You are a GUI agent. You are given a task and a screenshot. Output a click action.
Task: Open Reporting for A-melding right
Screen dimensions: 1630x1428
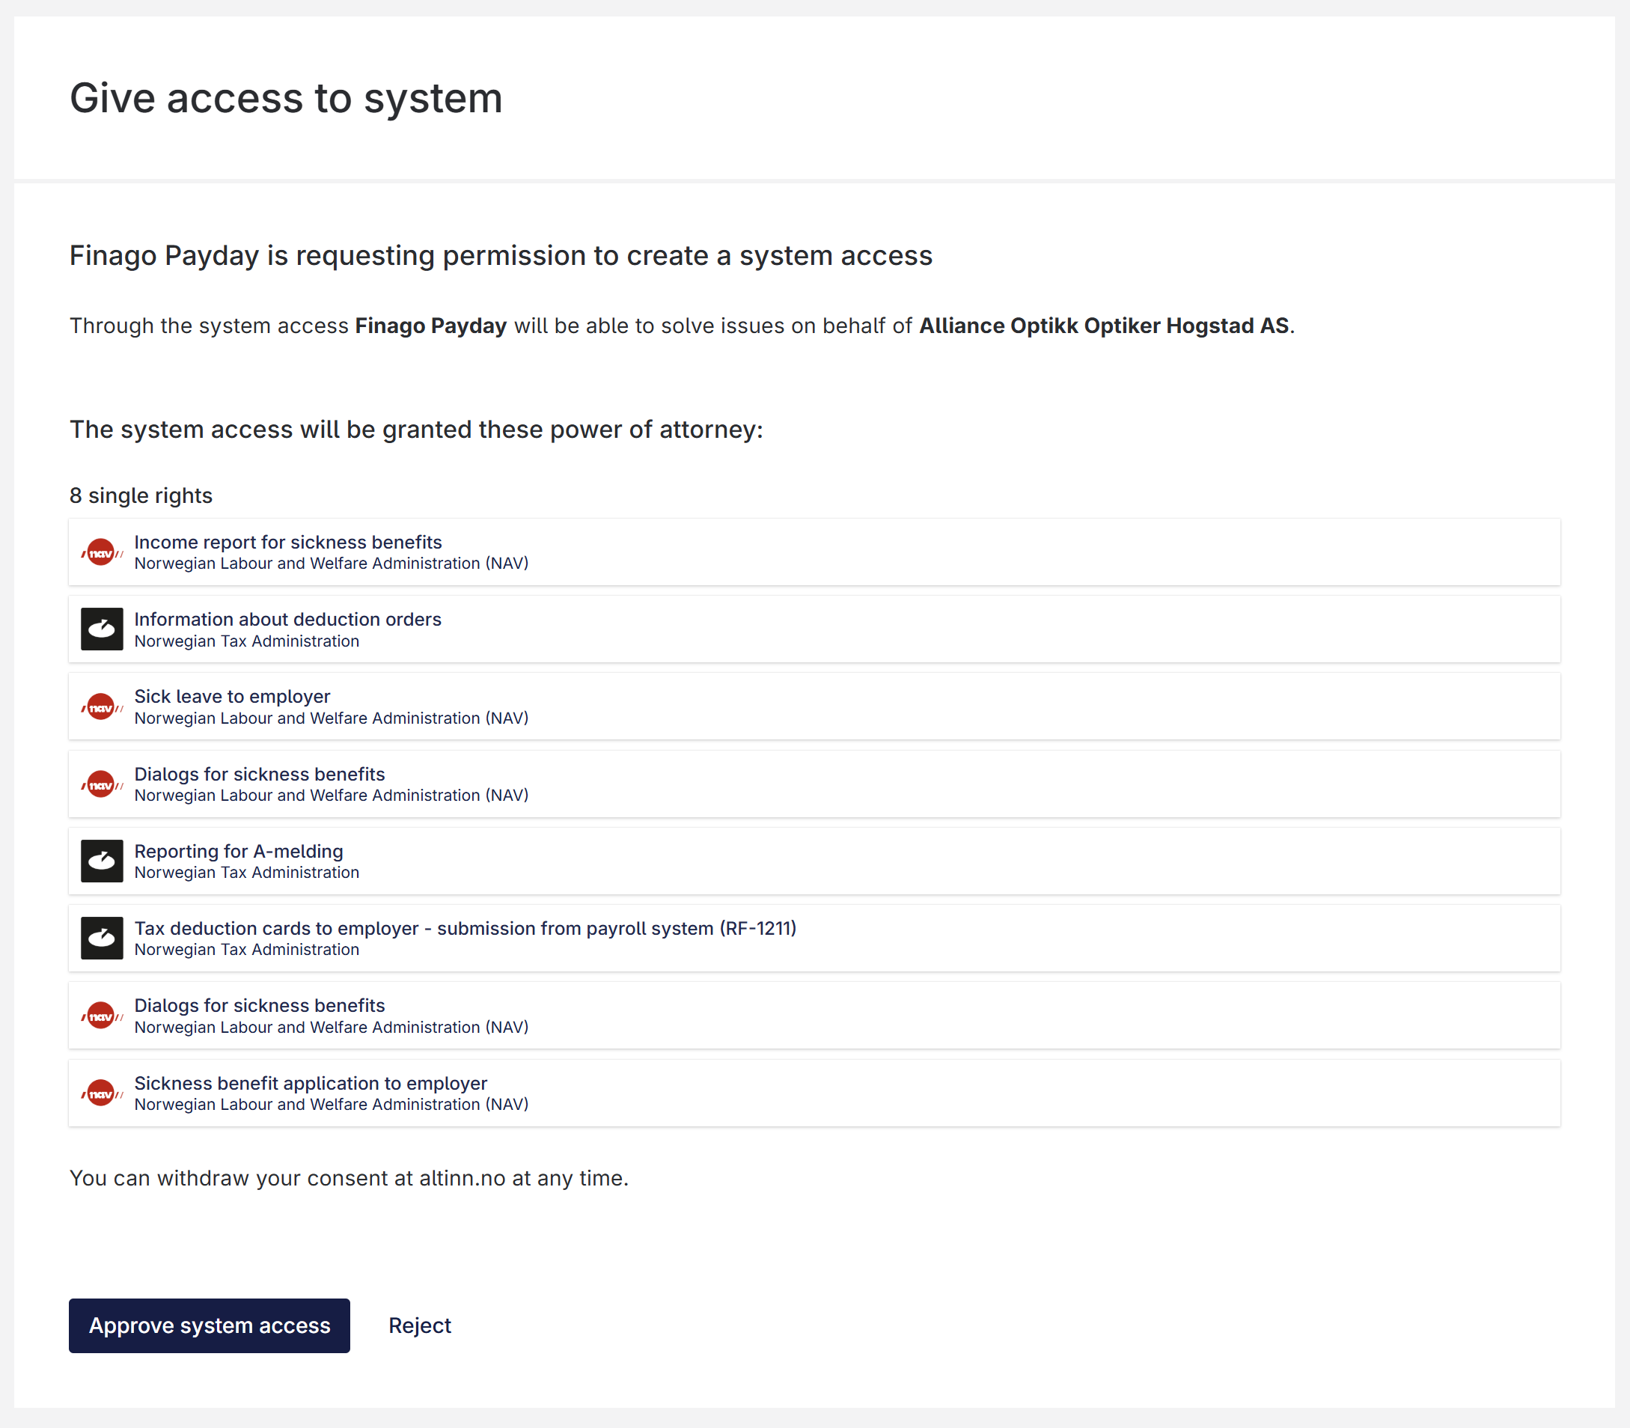(238, 851)
